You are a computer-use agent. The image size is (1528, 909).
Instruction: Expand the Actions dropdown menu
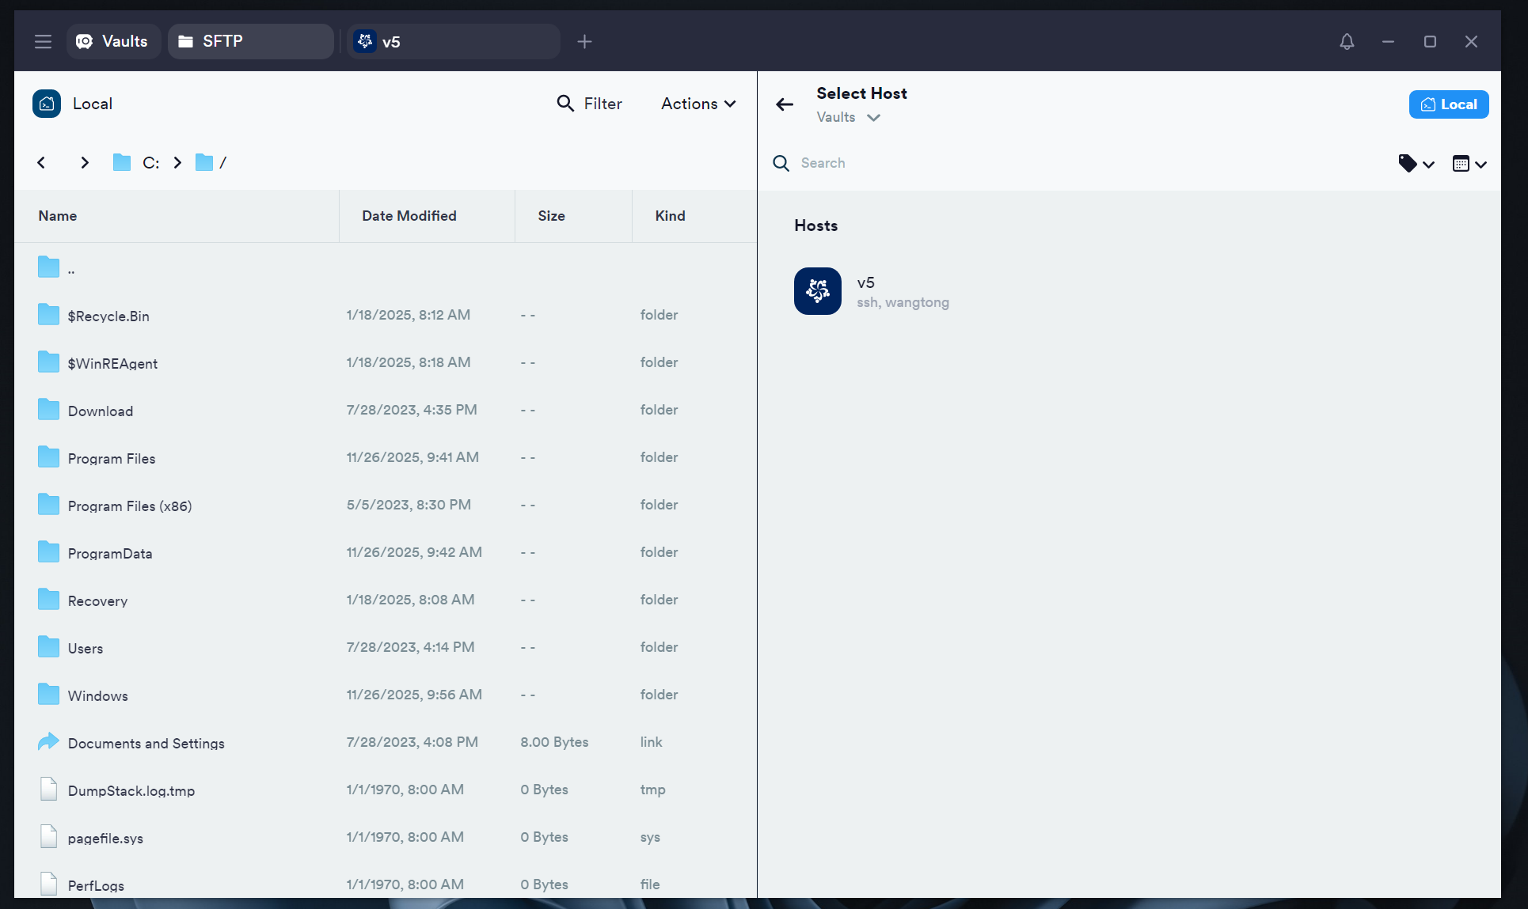(698, 104)
